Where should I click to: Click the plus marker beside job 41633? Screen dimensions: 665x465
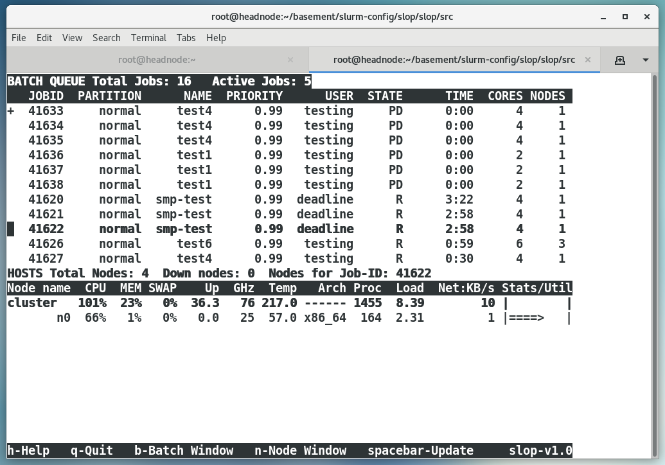(x=11, y=111)
